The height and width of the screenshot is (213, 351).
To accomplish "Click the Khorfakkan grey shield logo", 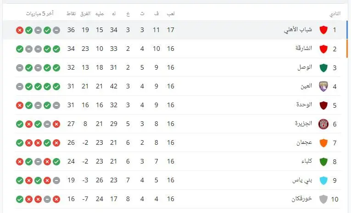I will (x=323, y=199).
